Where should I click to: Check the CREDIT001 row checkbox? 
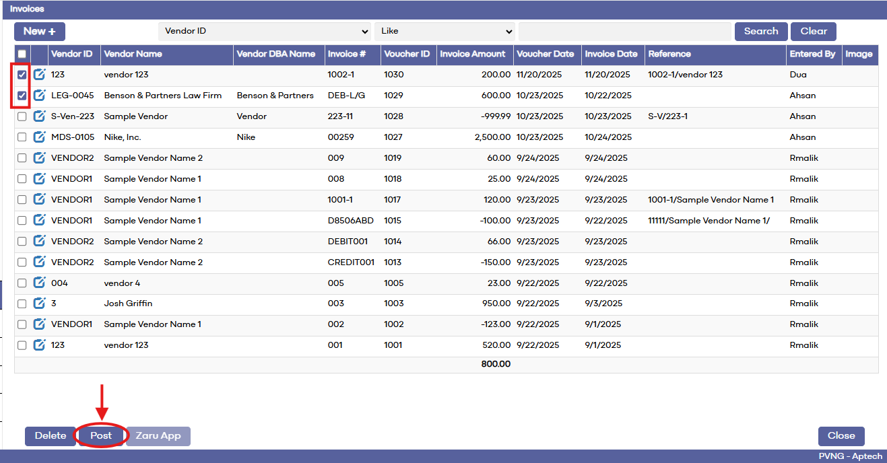click(x=22, y=262)
